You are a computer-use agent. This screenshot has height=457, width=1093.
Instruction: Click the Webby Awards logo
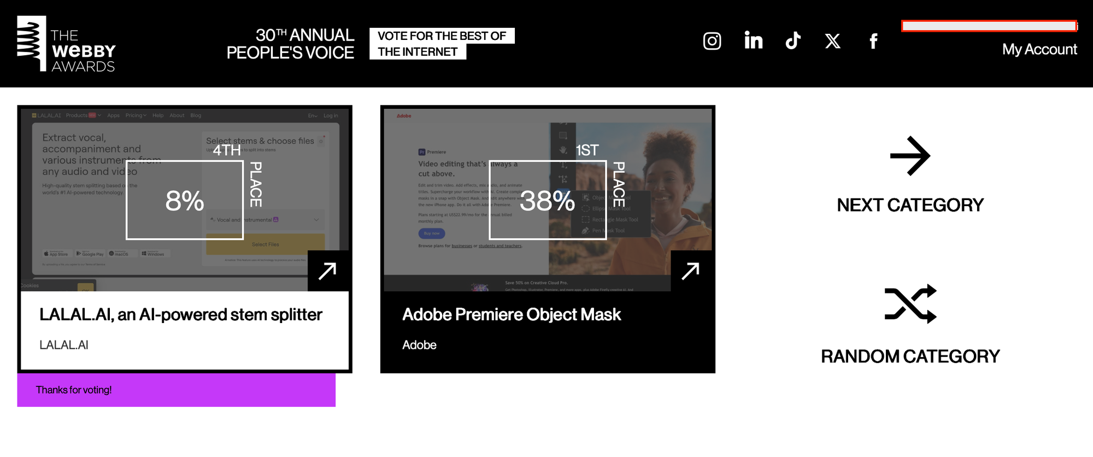click(66, 44)
